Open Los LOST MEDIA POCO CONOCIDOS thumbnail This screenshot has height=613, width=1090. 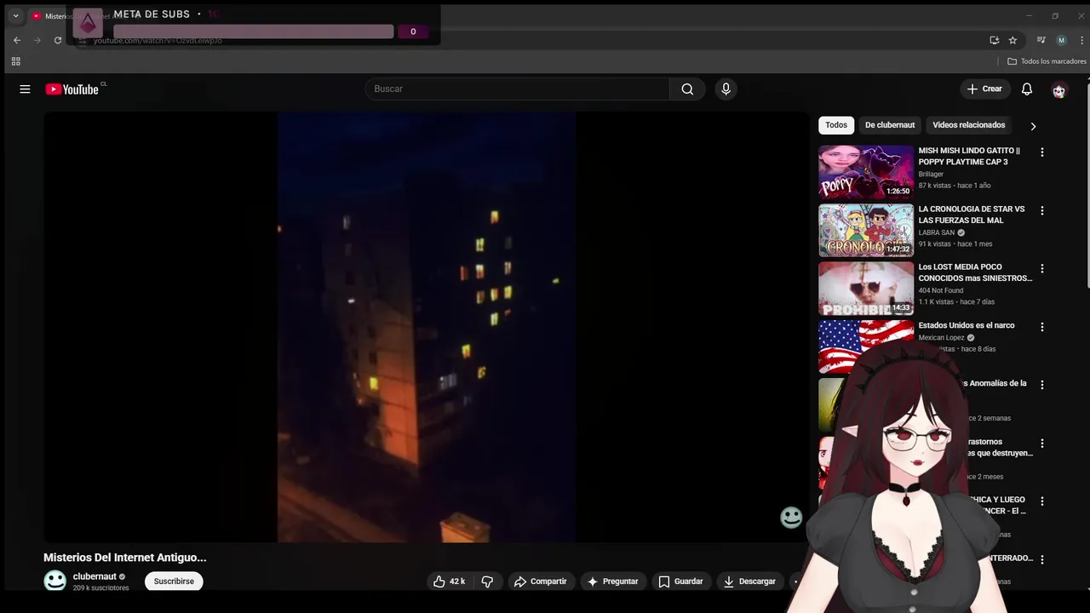(866, 288)
